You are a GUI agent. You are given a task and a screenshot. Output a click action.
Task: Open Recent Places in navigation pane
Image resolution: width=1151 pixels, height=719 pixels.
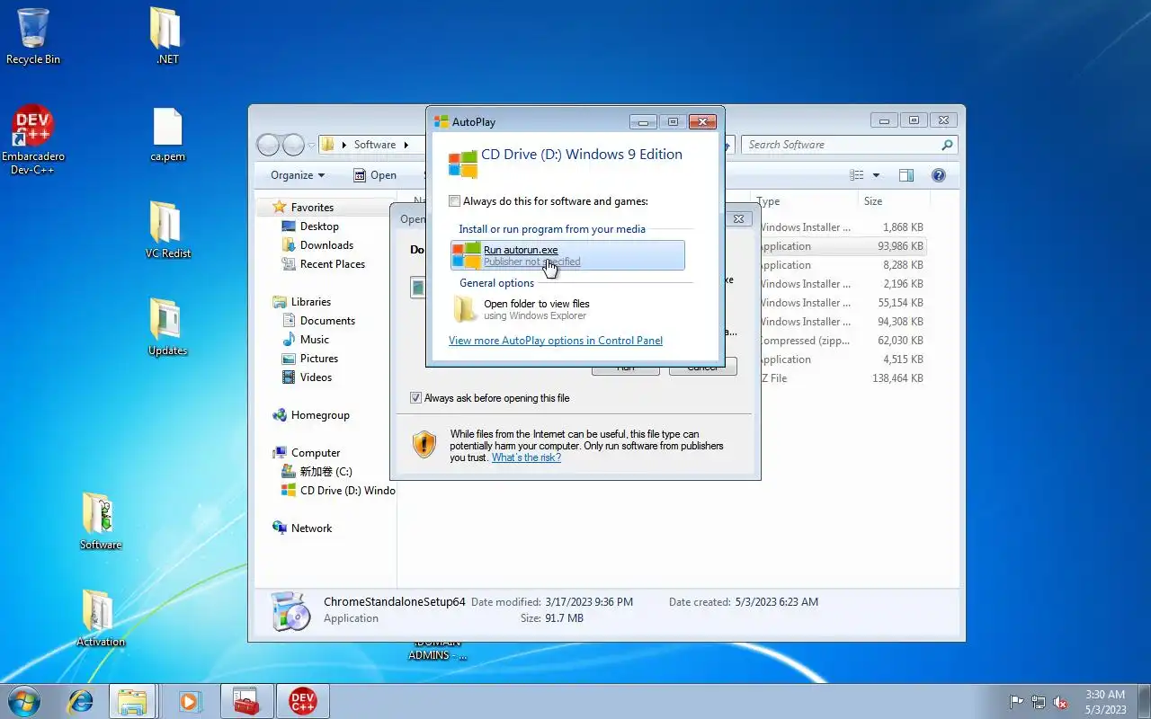[333, 264]
